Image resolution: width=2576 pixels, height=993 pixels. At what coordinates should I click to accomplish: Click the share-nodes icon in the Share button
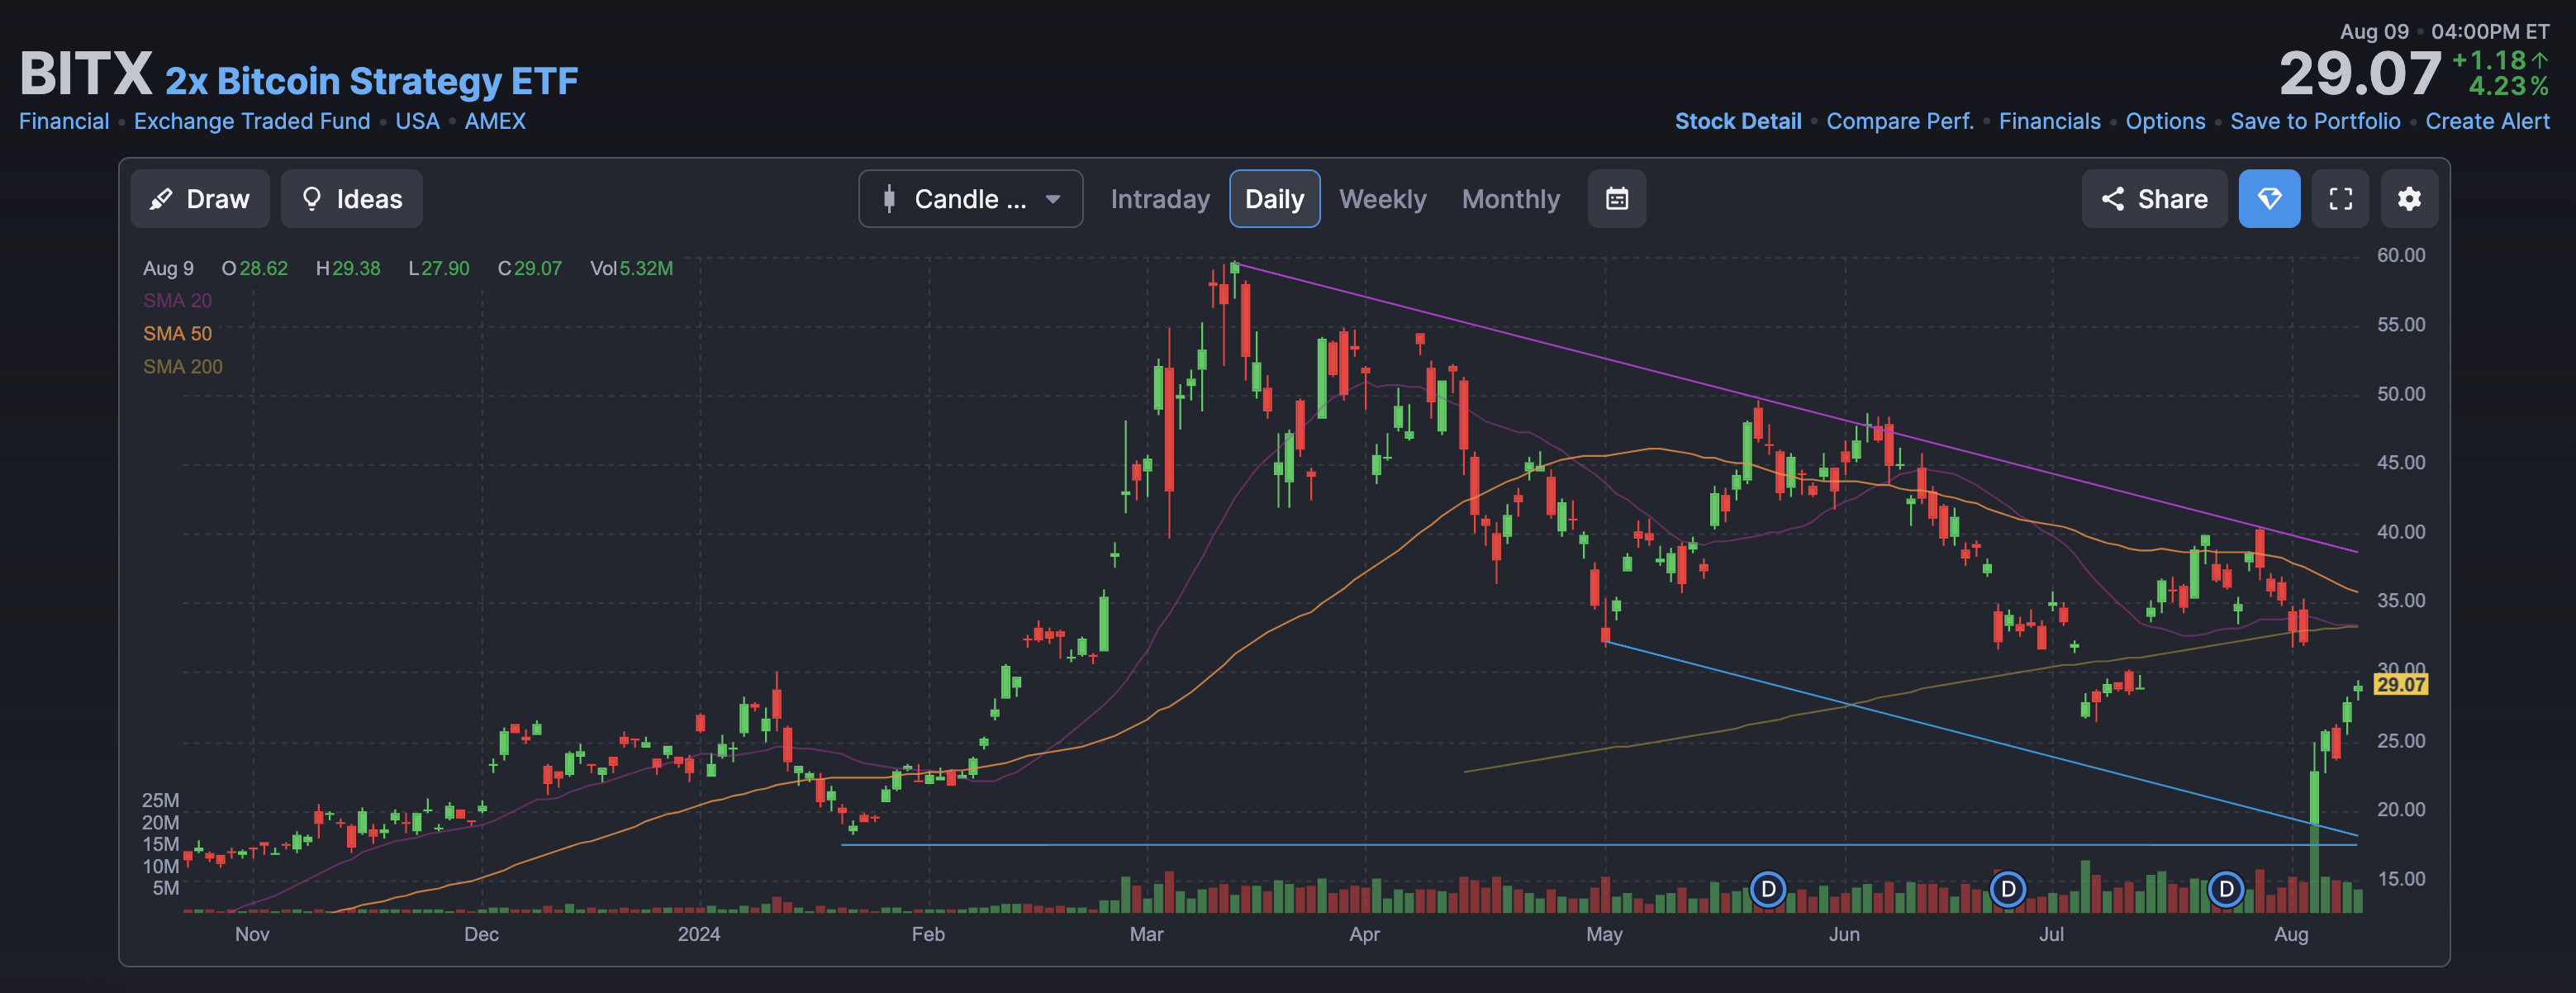coord(2112,199)
